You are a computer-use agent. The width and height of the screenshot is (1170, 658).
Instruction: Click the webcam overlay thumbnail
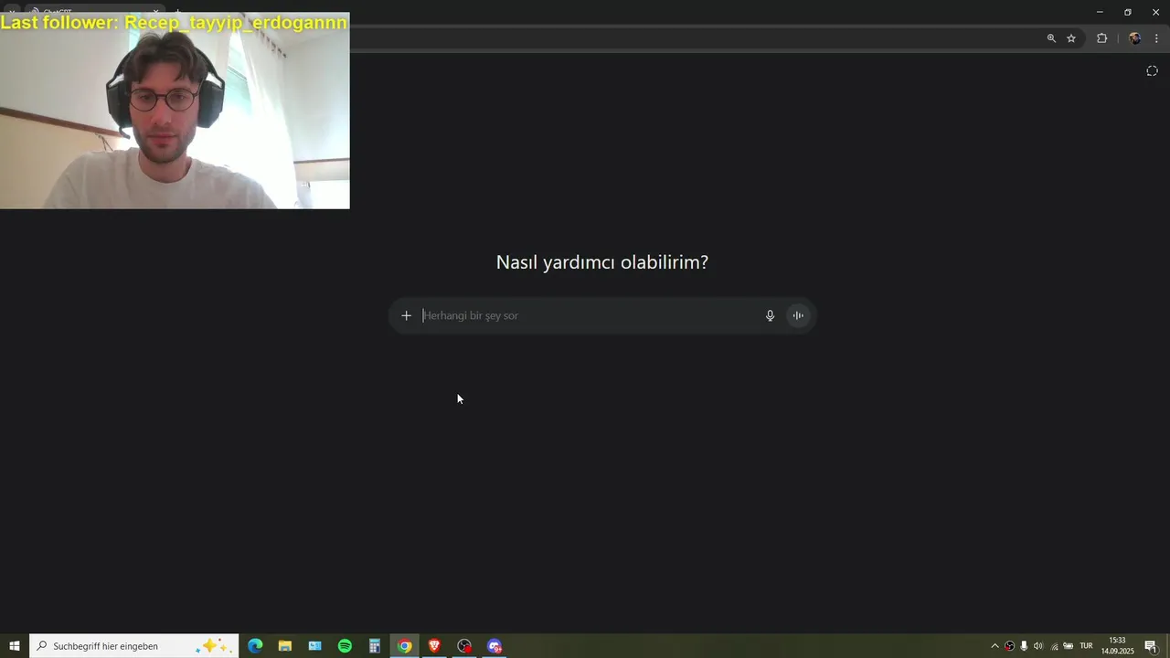[175, 111]
